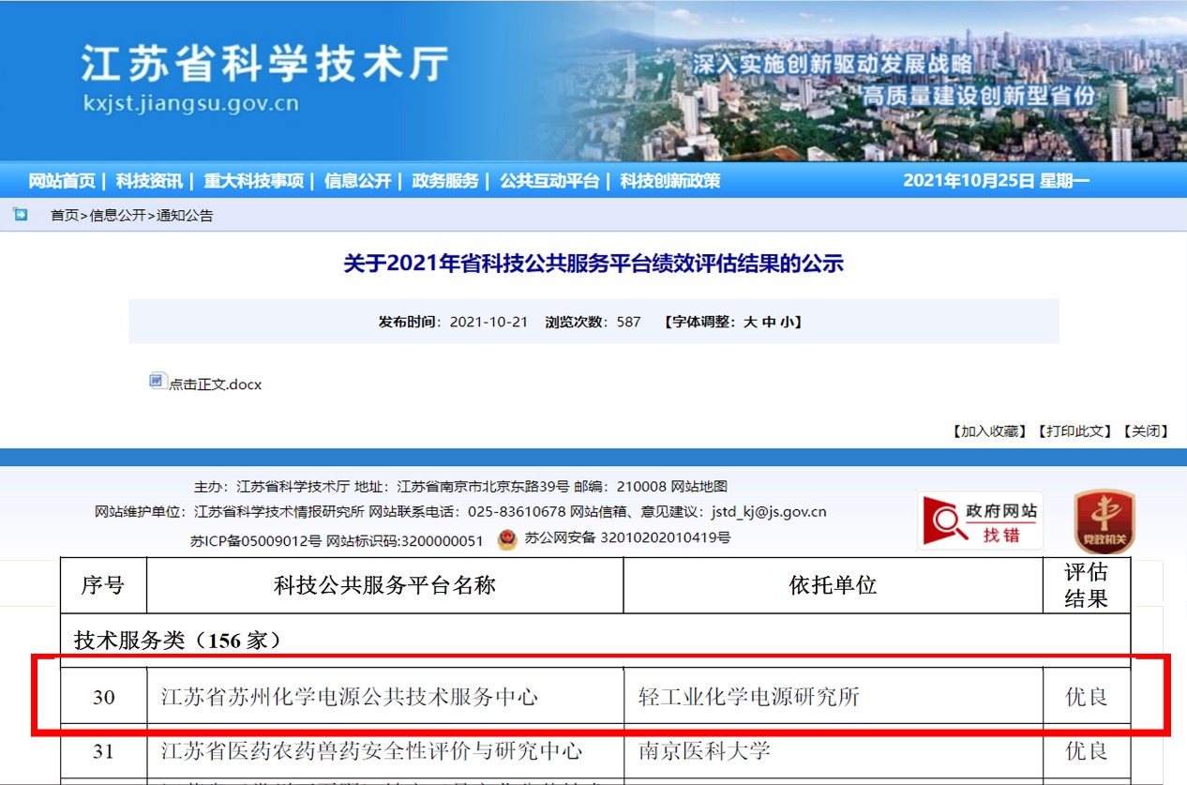Go to the 科技资讯 menu item
This screenshot has height=785, width=1187.
149,181
